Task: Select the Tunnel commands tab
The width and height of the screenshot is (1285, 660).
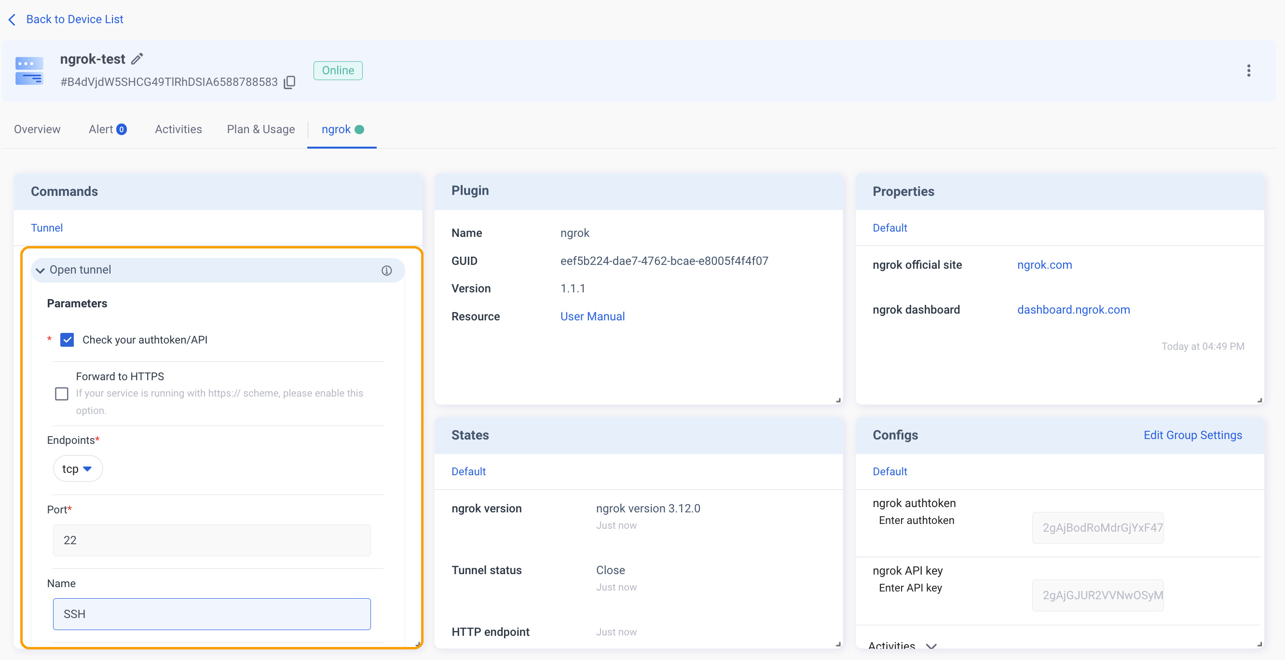Action: click(x=47, y=228)
